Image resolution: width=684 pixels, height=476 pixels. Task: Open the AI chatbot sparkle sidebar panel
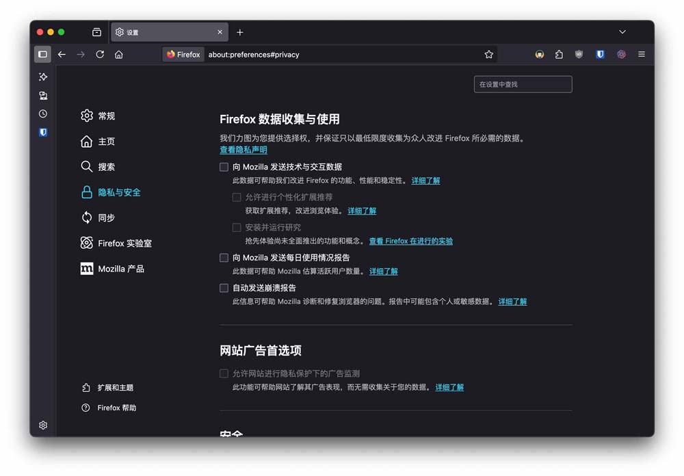(x=42, y=77)
